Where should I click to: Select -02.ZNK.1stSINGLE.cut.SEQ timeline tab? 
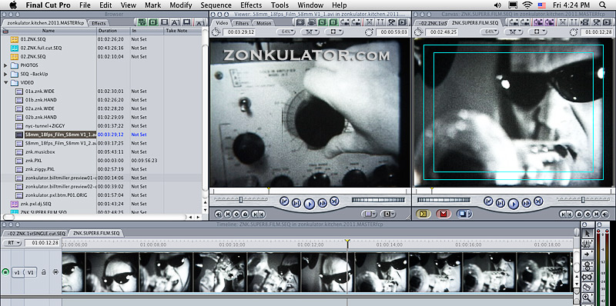[x=36, y=234]
